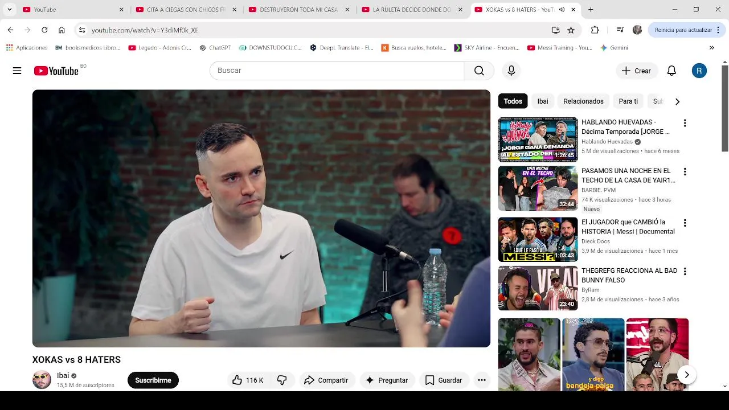Viewport: 729px width, 410px height.
Task: Go to YouTube home via logo
Action: pos(56,71)
